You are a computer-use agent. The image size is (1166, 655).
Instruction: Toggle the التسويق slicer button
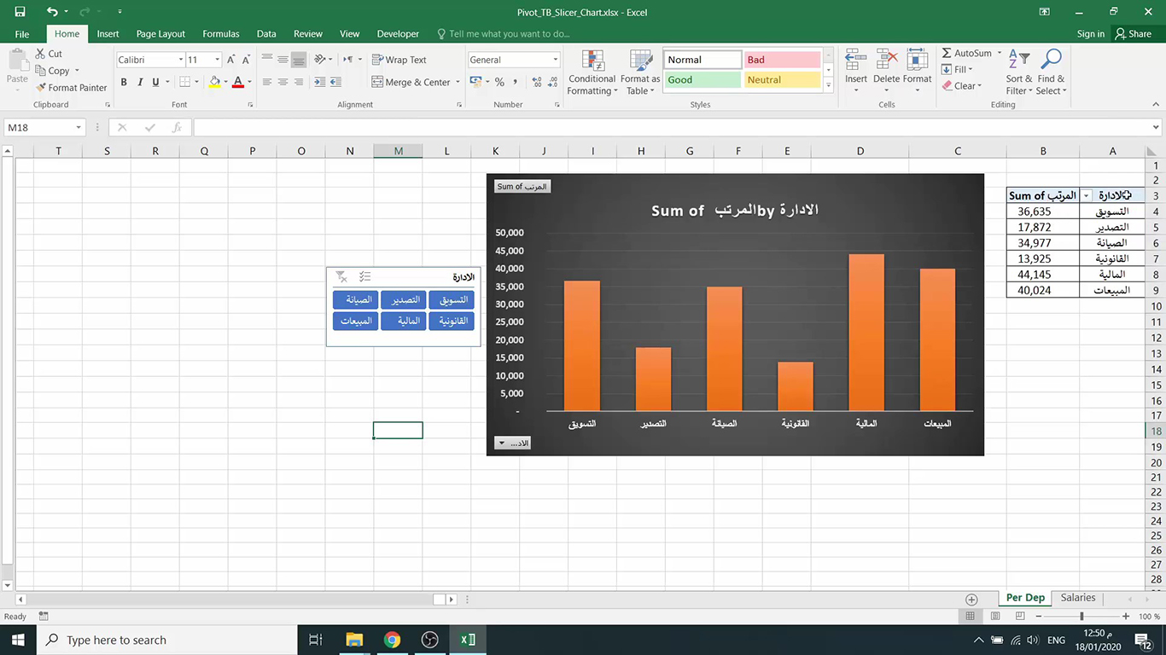tap(452, 299)
